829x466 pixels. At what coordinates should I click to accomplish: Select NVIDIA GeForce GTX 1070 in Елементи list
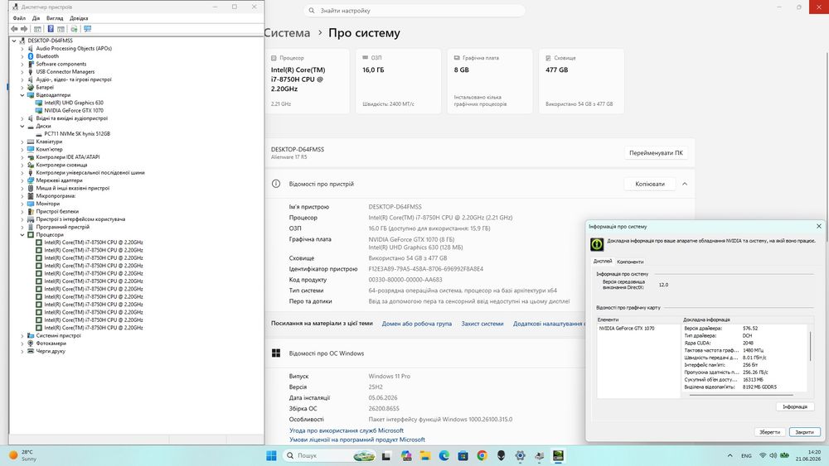(627, 329)
